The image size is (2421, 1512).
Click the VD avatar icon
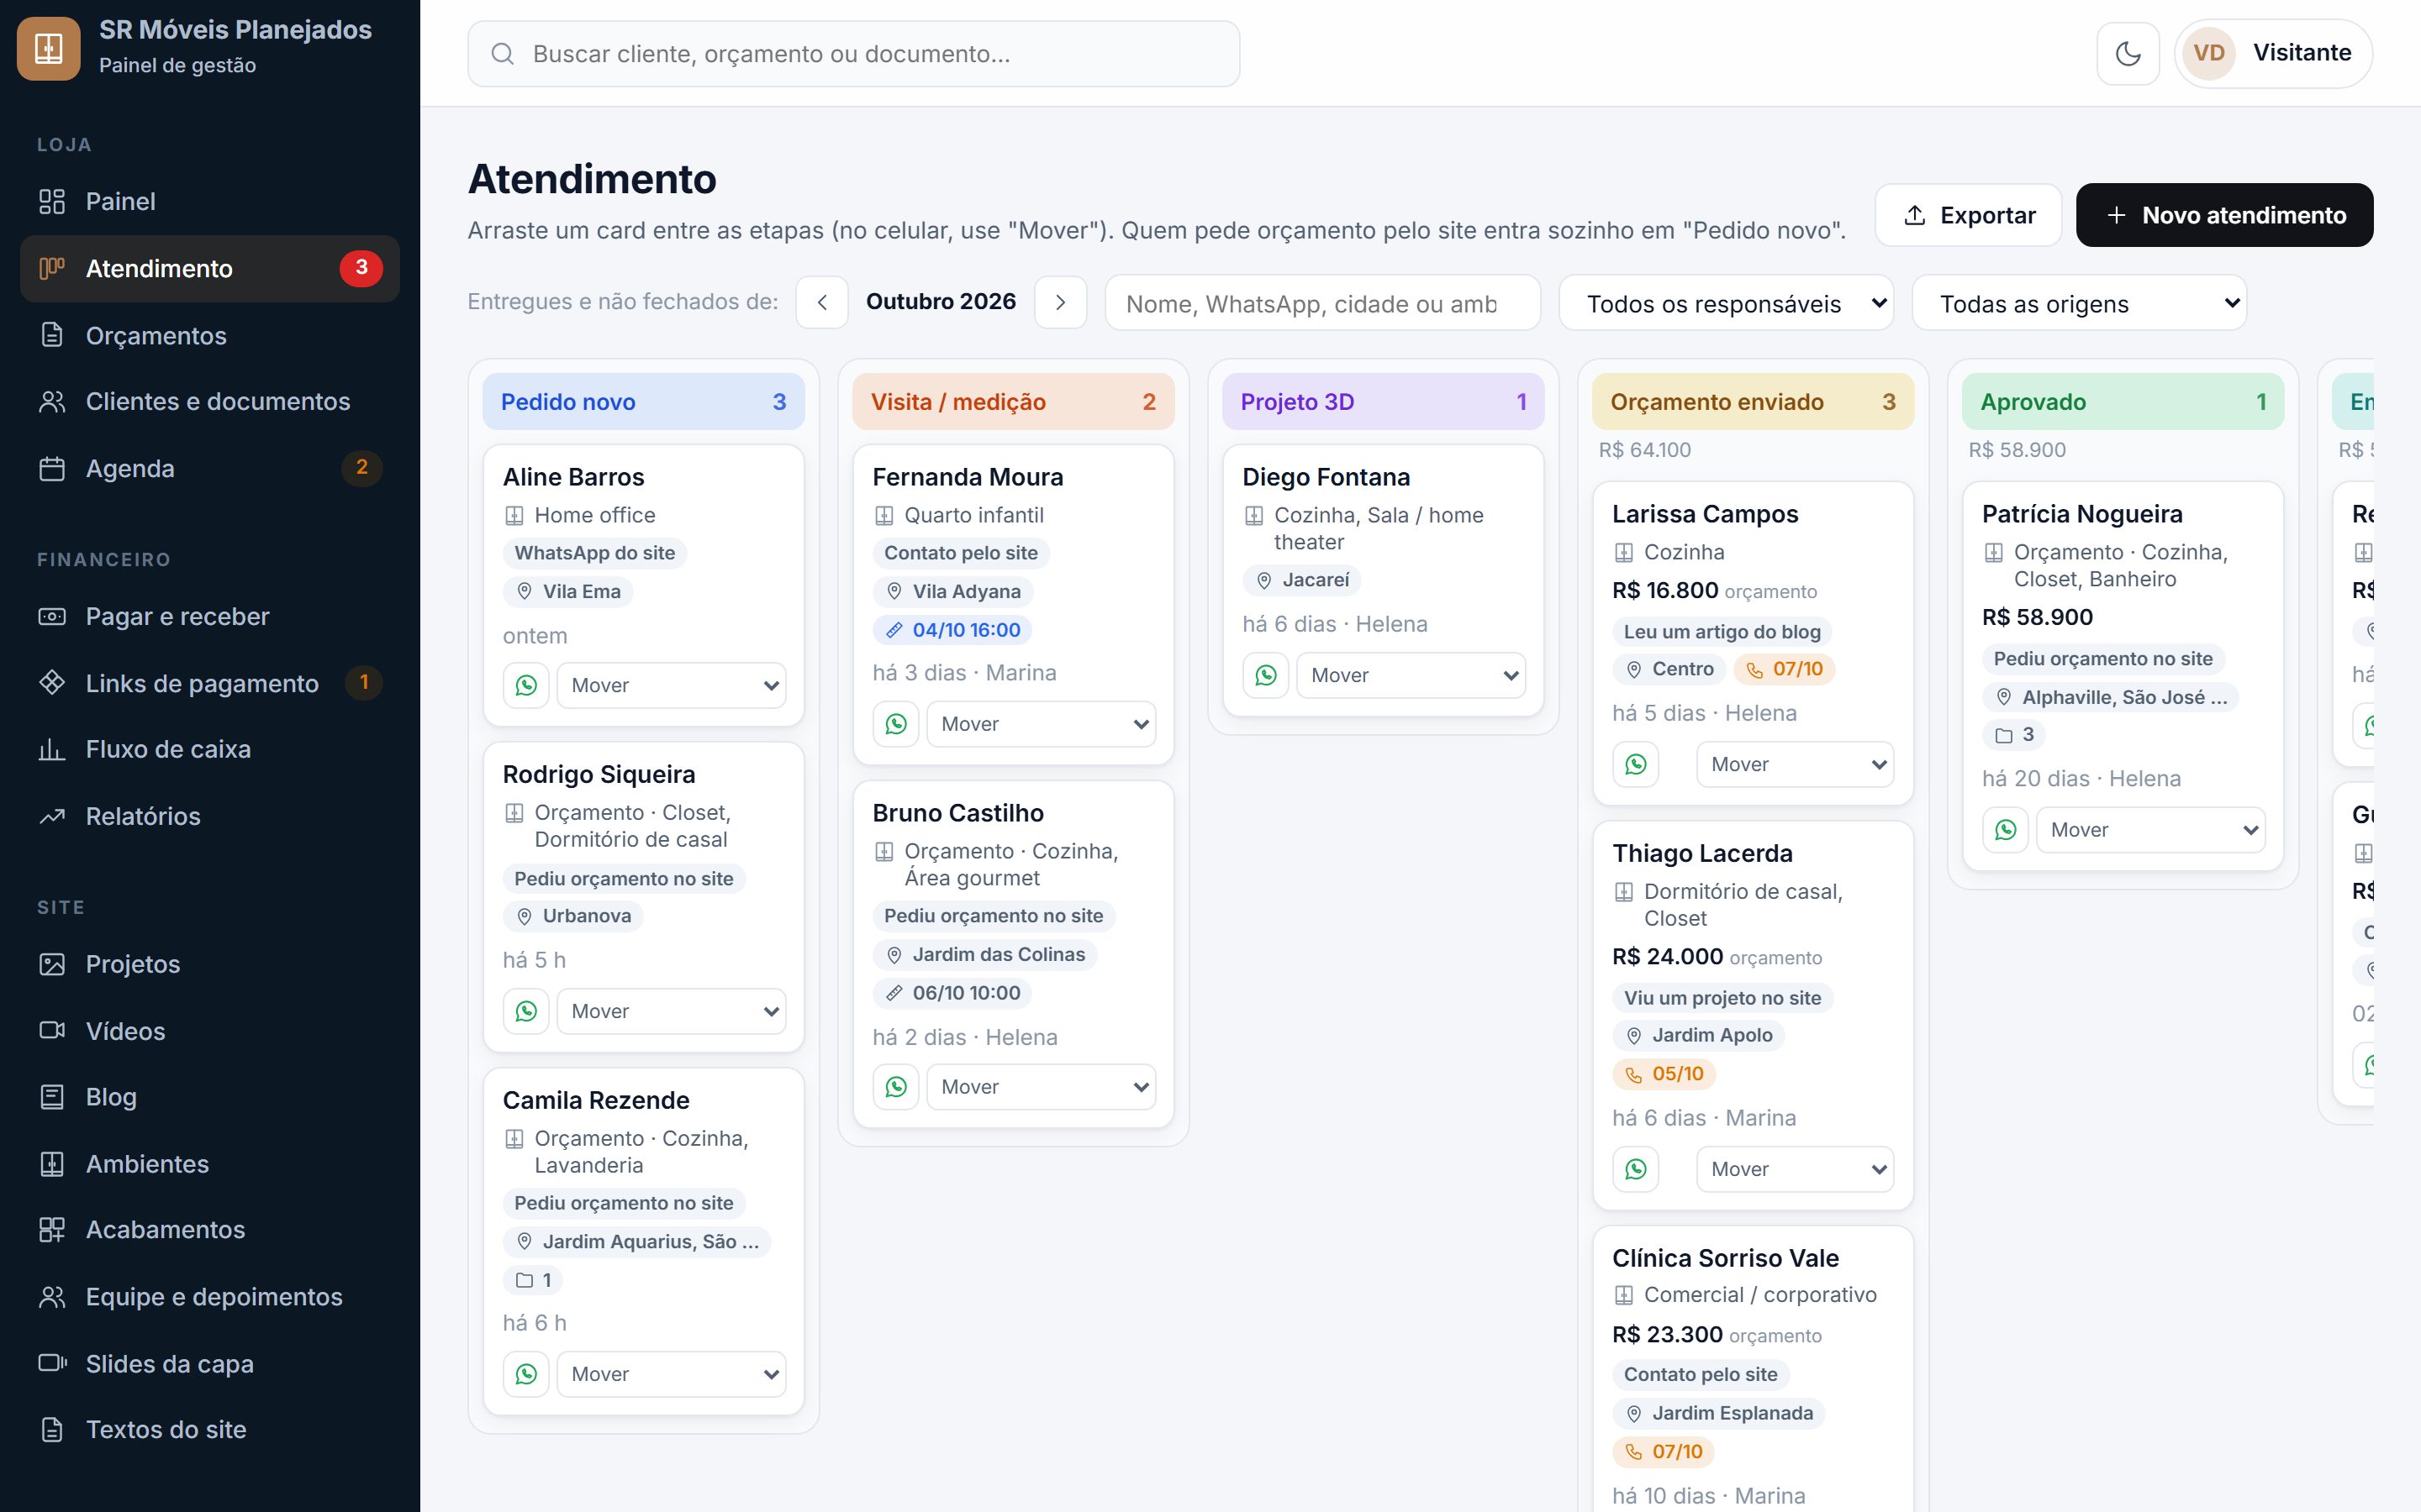(x=2209, y=53)
